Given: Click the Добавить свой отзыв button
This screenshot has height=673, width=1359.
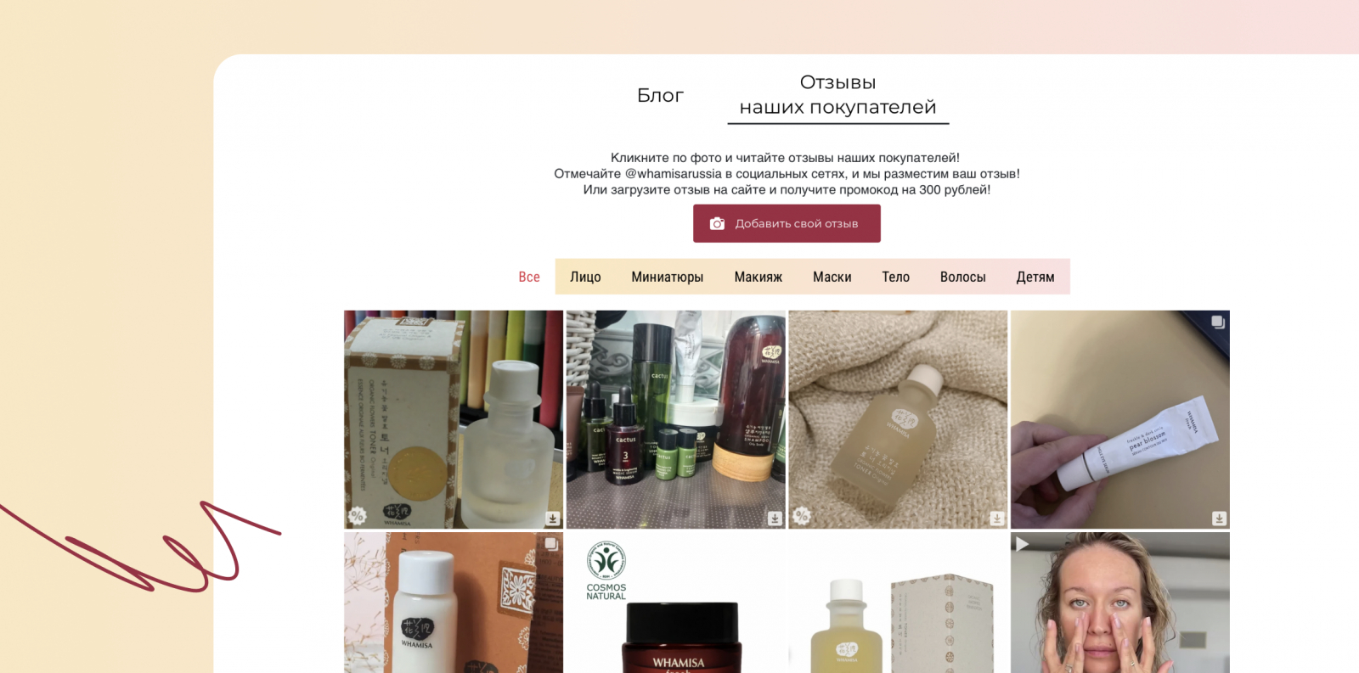Looking at the screenshot, I should tap(787, 223).
